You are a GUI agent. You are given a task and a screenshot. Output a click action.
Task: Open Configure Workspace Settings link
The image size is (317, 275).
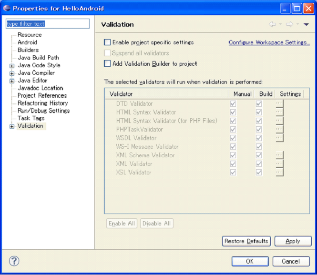tap(269, 42)
